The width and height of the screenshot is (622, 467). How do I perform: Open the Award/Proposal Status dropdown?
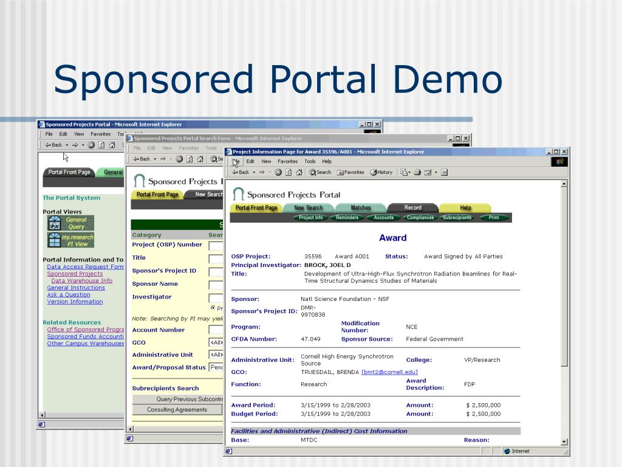point(216,367)
